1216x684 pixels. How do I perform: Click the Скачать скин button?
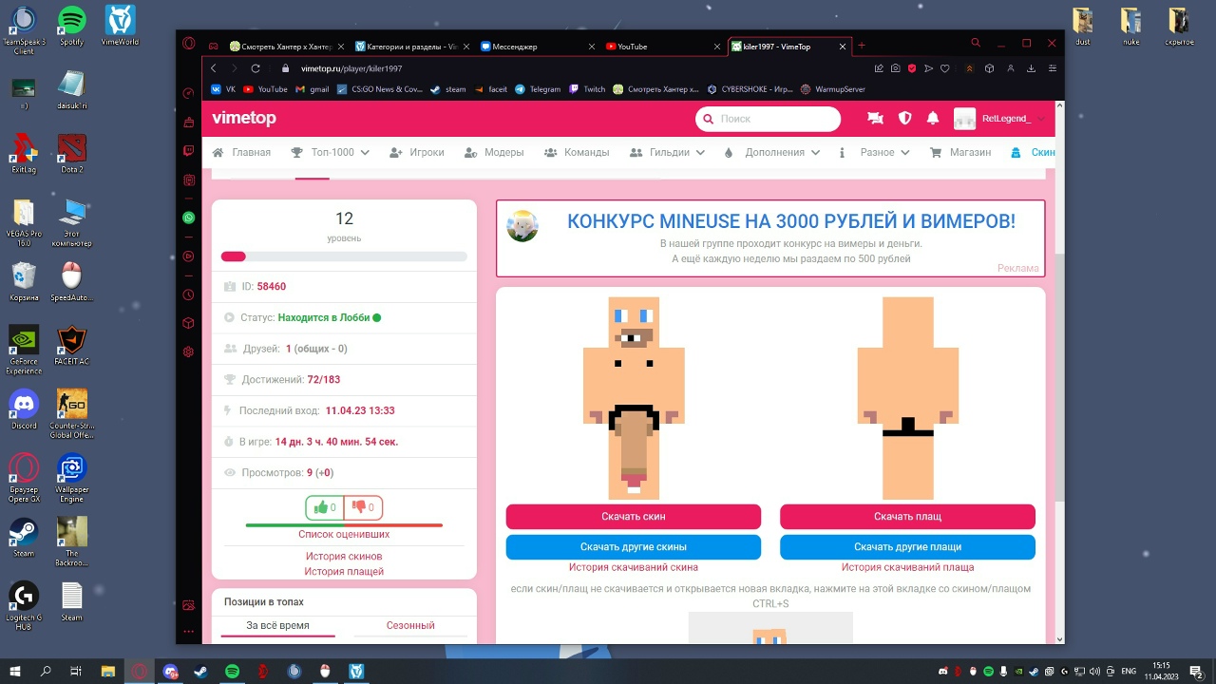tap(634, 516)
